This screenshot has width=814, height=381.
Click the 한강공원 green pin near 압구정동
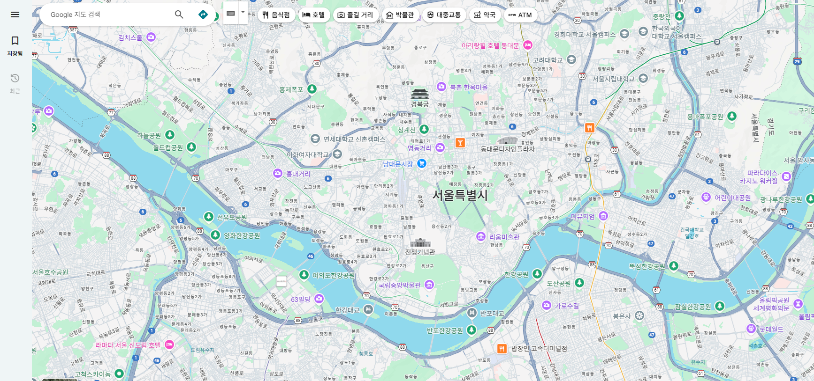pyautogui.click(x=537, y=273)
